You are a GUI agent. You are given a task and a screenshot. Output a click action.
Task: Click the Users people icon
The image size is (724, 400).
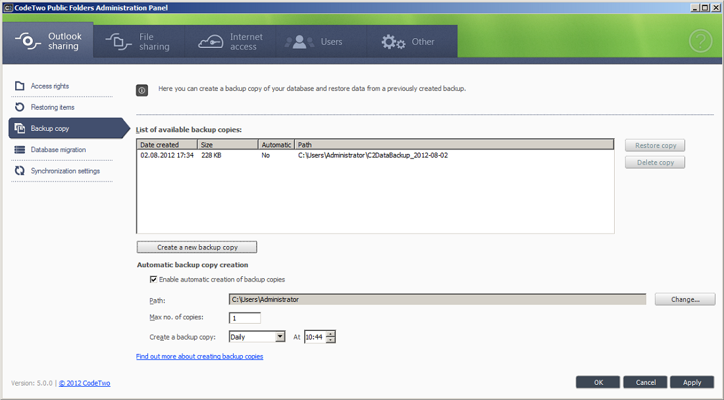[299, 42]
